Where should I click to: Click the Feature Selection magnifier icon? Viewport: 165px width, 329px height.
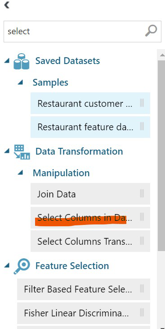(22, 266)
